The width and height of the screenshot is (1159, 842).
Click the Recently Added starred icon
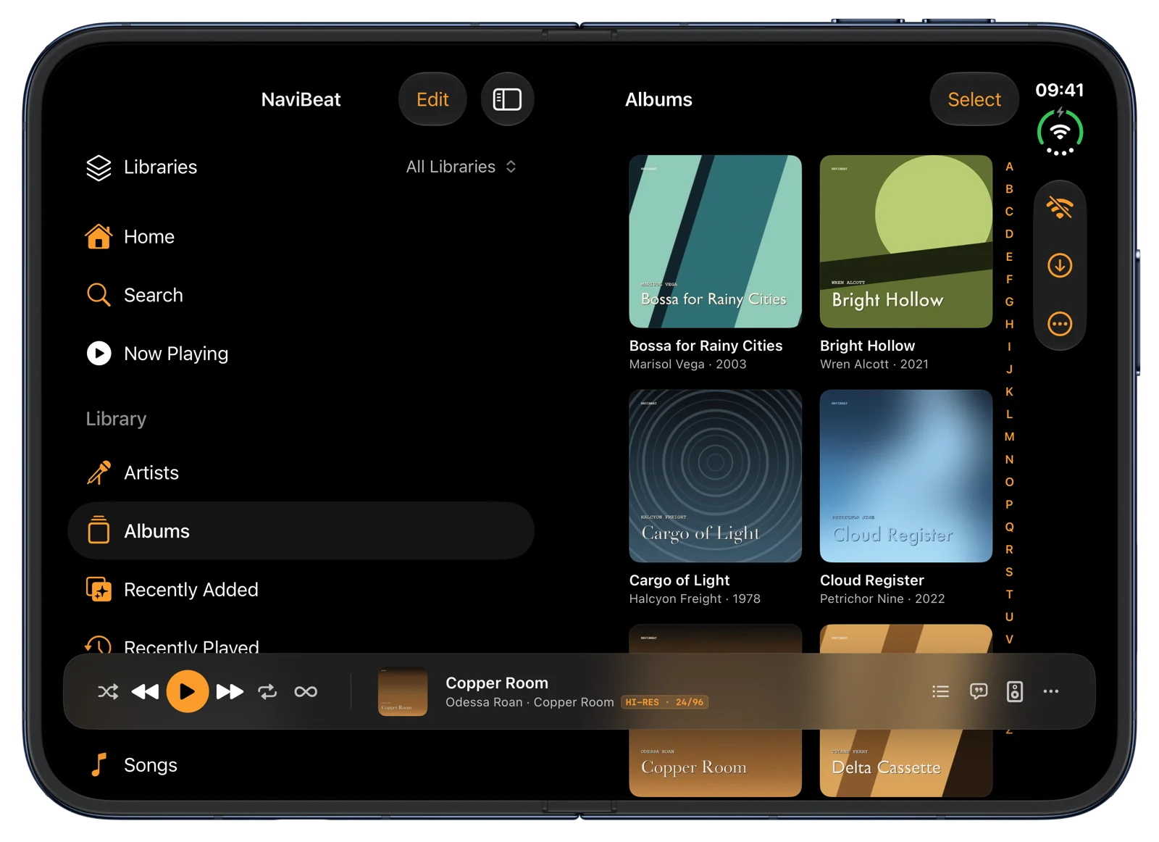coord(99,589)
